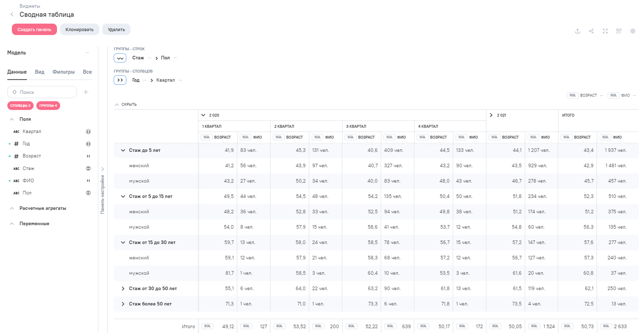
Task: Click the export/upload icon in top toolbar
Action: [577, 31]
